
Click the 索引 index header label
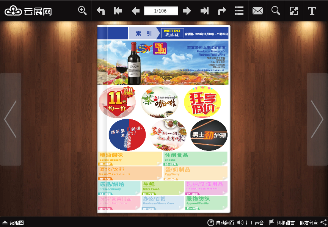point(143,33)
